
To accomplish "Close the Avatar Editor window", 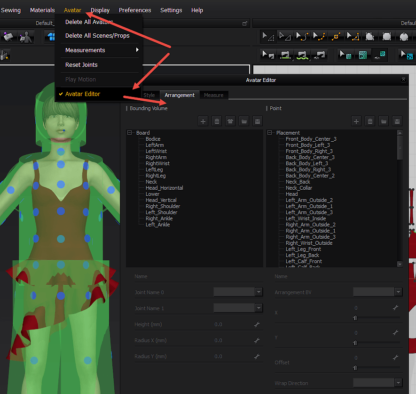I will 403,80.
